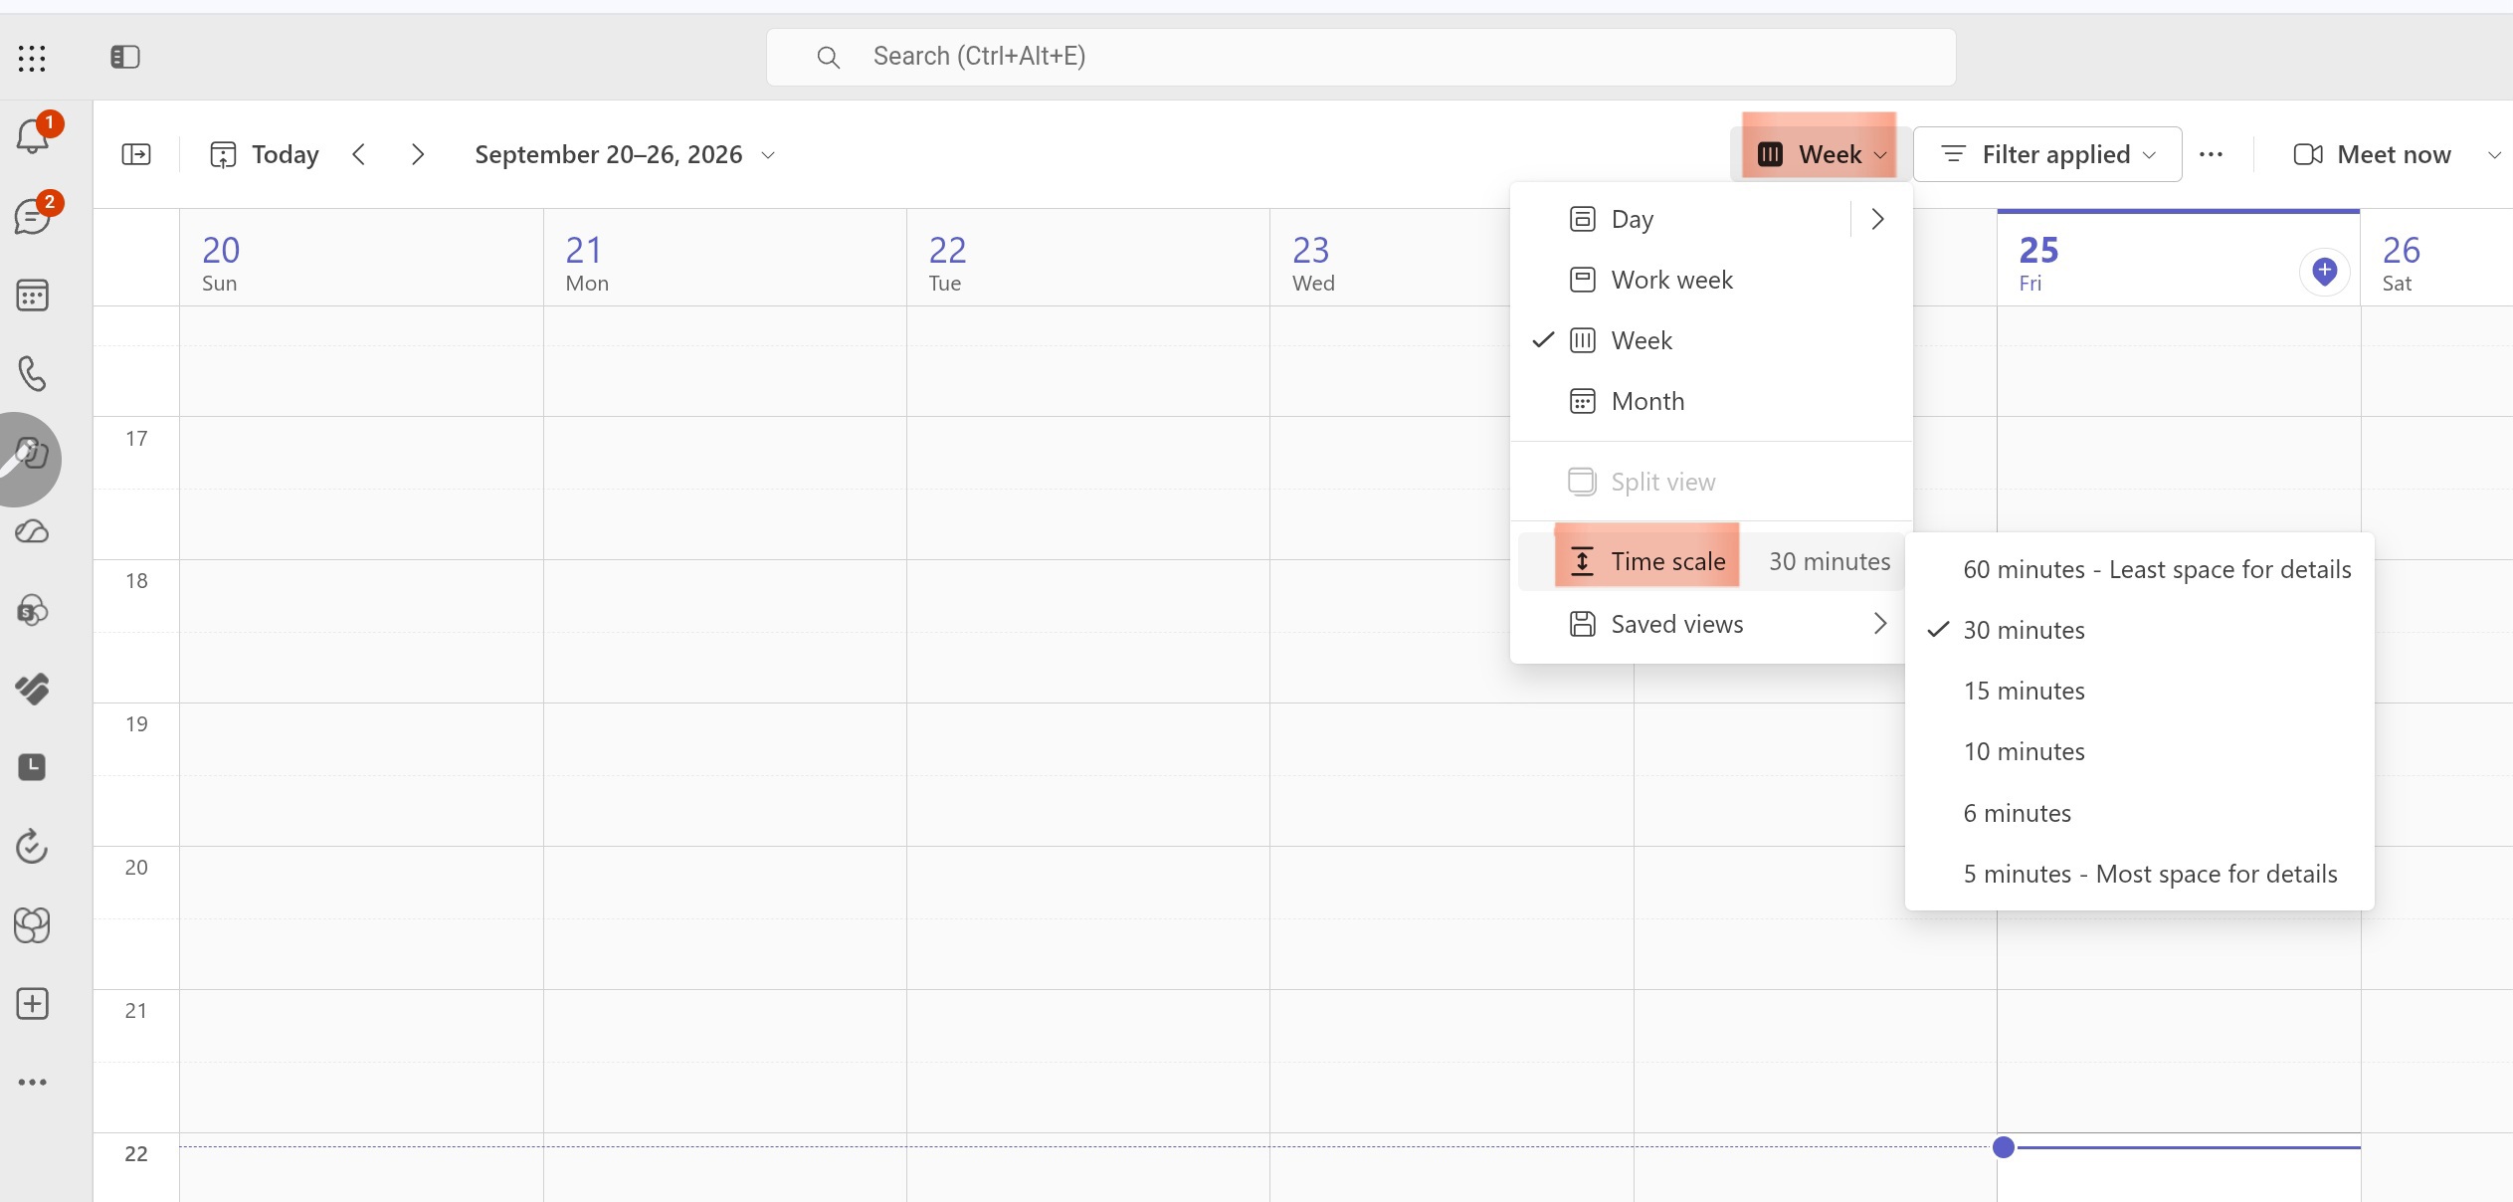
Task: Switch to Month view
Action: tap(1711, 401)
